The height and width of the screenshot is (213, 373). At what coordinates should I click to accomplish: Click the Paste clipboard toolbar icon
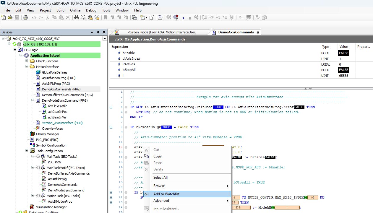click(x=61, y=18)
